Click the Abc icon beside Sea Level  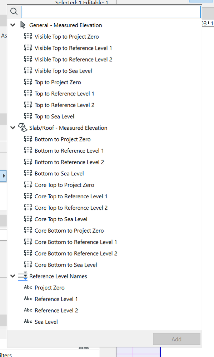28,322
